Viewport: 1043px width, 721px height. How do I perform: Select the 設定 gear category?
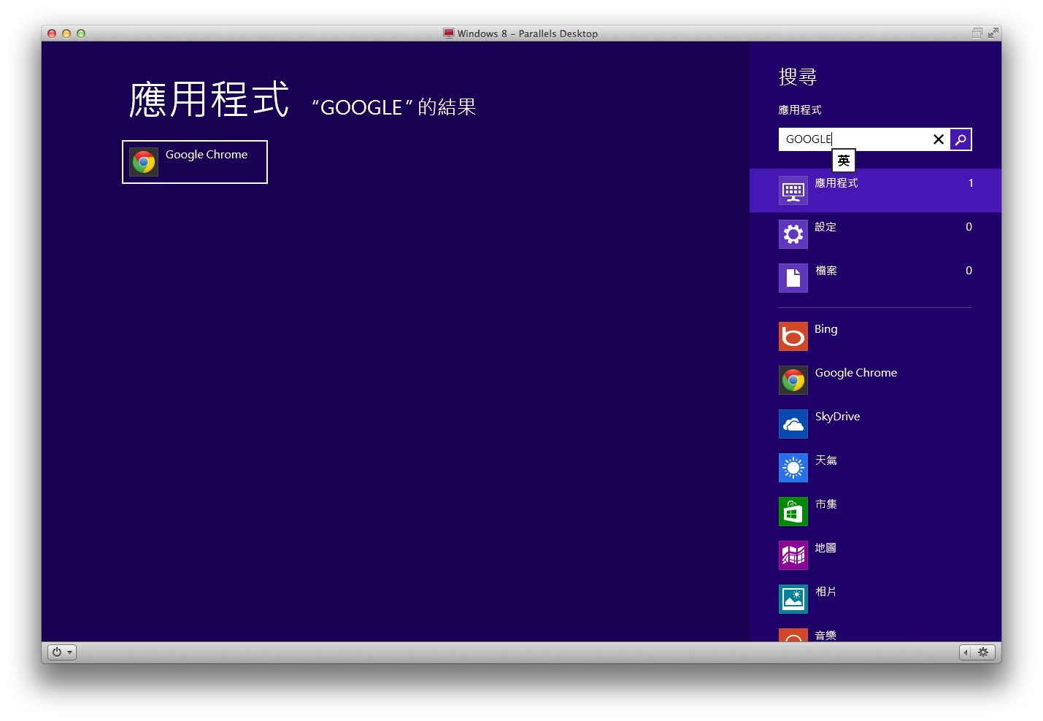[875, 234]
